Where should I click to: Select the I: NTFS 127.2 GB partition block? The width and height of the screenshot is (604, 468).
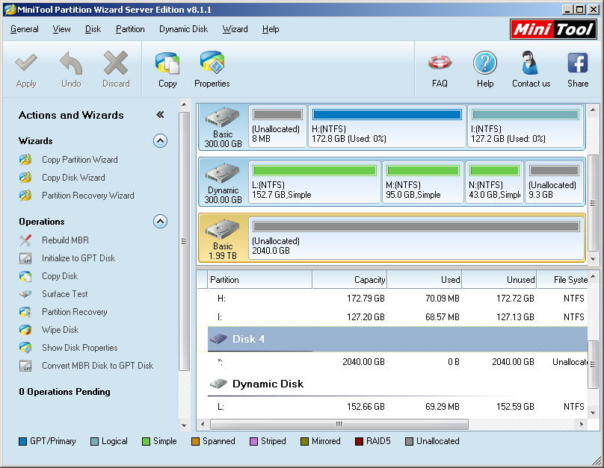(x=525, y=127)
